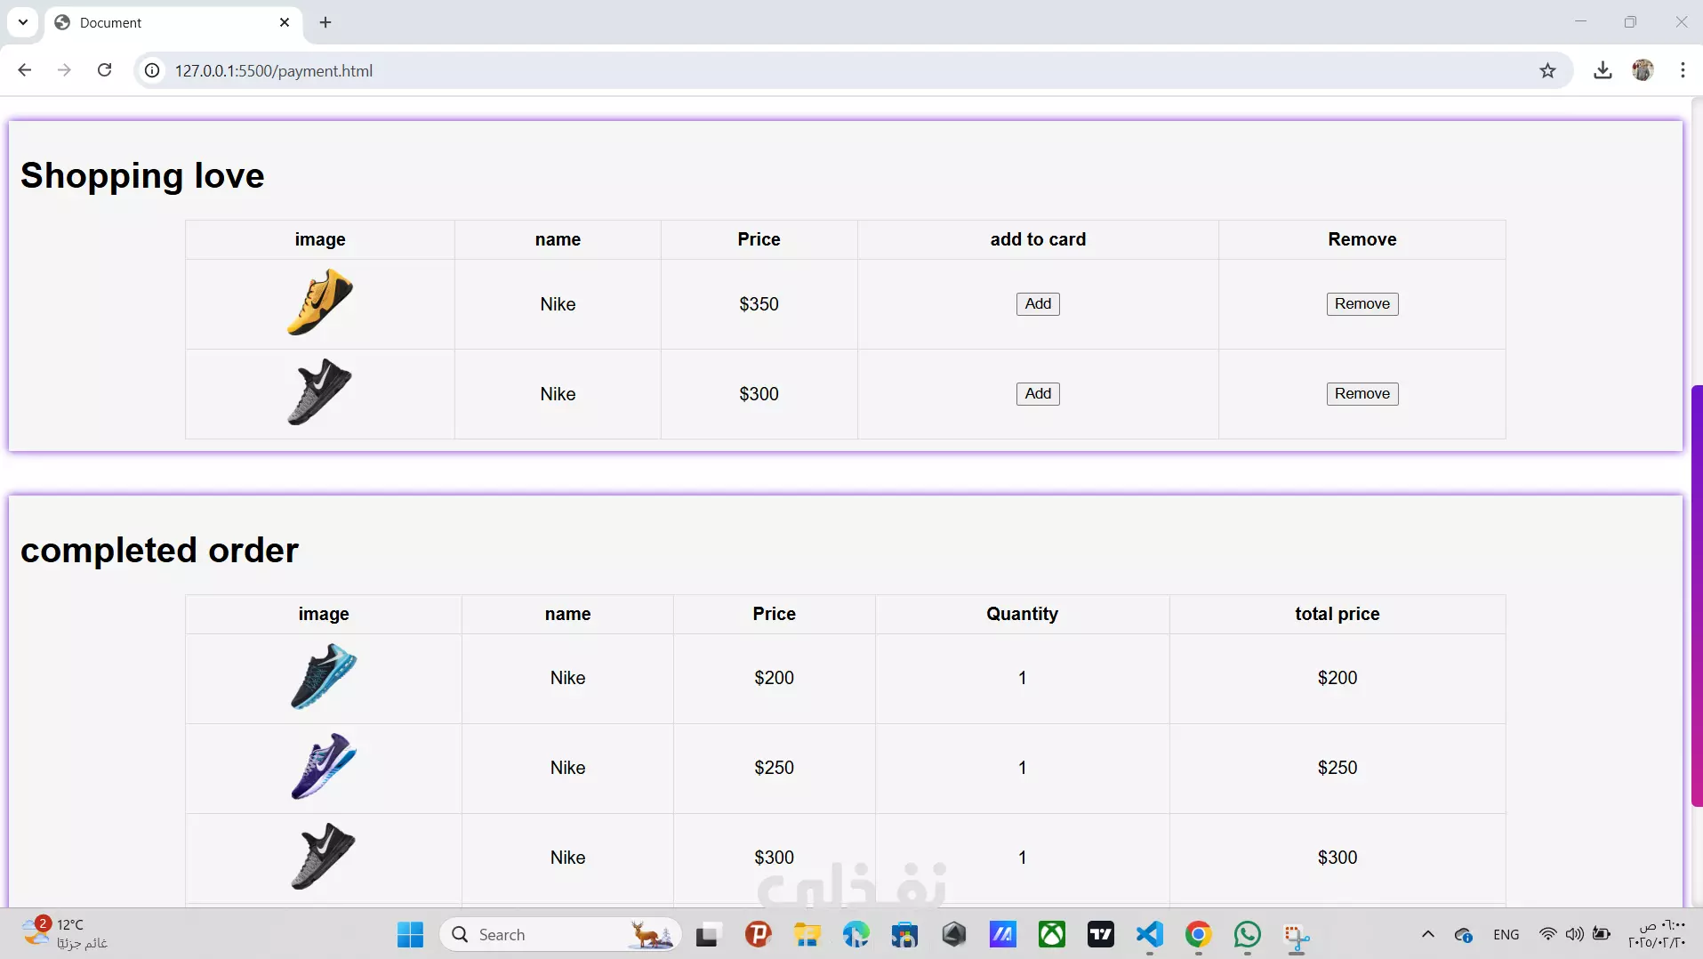The image size is (1703, 959).
Task: Click the purple Nike shoe image
Action: (323, 766)
